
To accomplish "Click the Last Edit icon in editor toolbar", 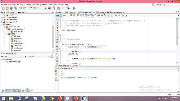I will coord(71,15).
